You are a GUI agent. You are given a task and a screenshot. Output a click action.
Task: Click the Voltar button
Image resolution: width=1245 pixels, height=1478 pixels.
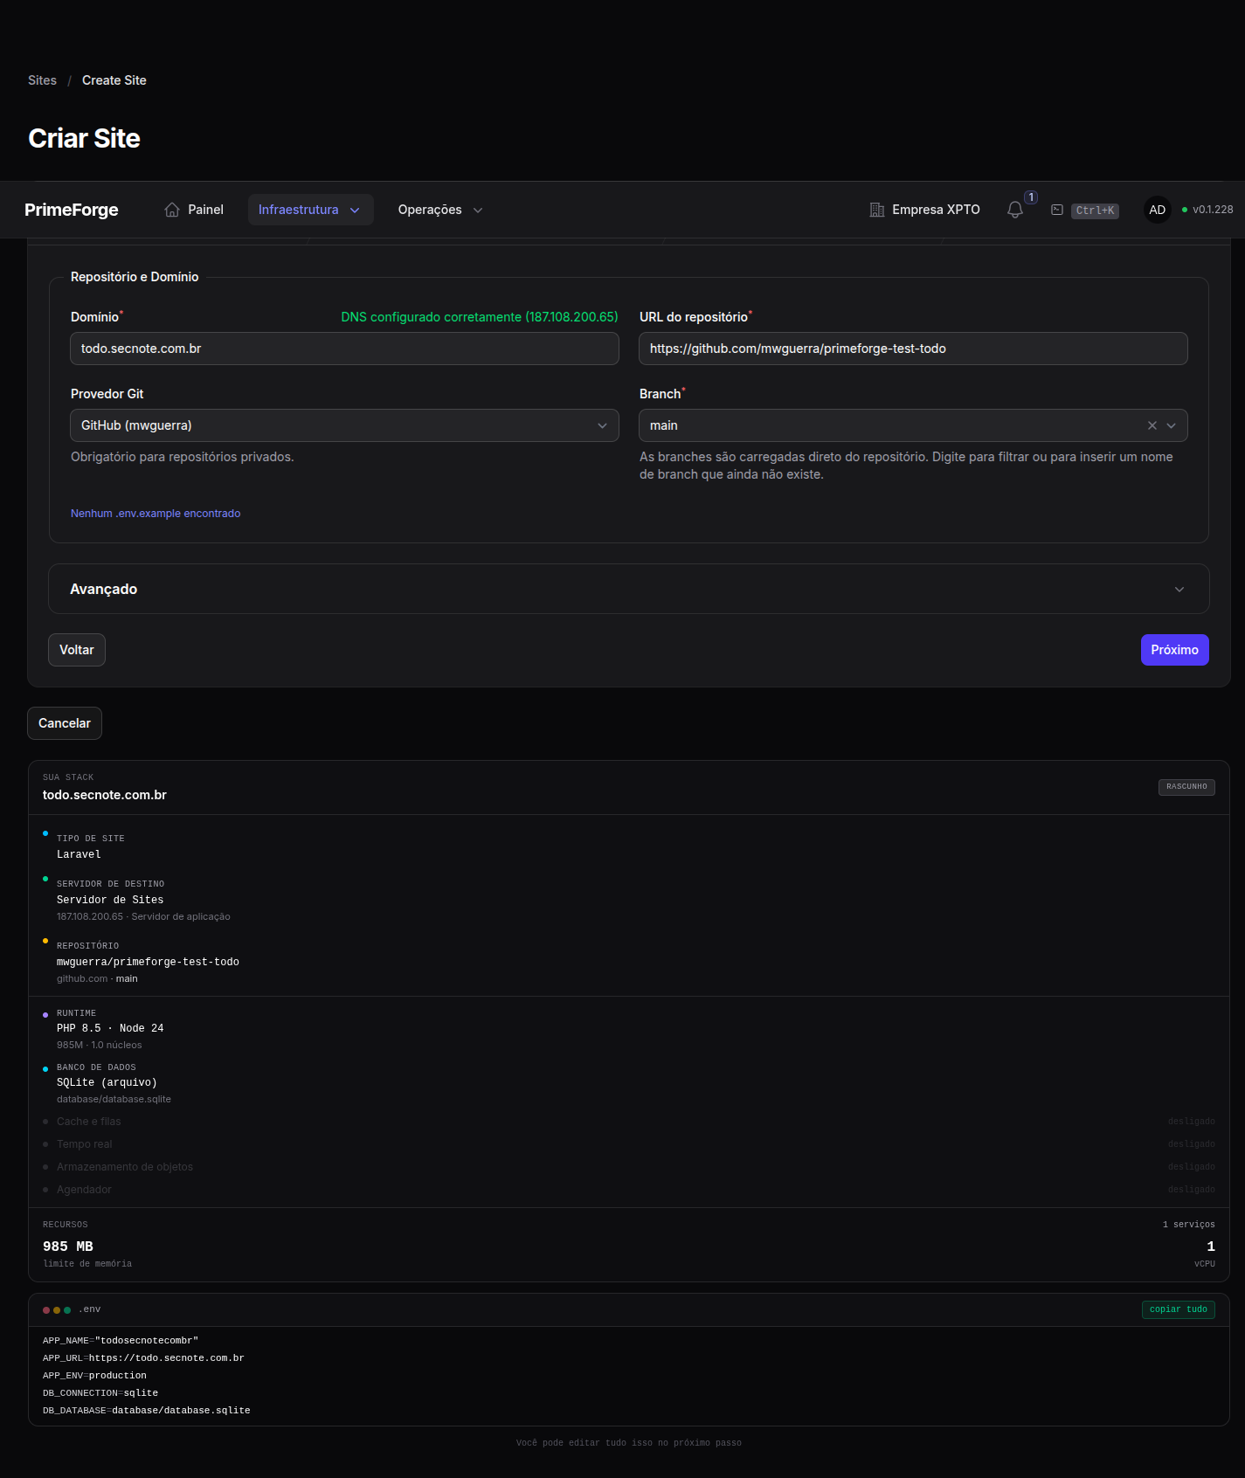coord(77,650)
